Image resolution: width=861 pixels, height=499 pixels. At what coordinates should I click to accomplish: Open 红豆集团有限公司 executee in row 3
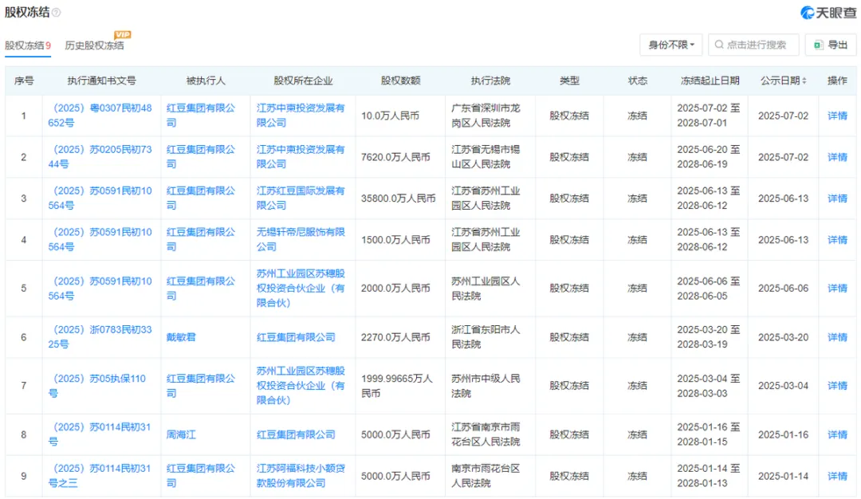pos(200,198)
